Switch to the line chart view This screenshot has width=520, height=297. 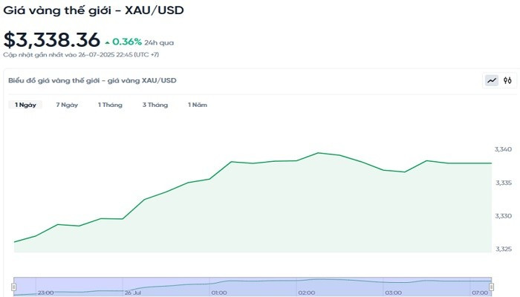(491, 80)
